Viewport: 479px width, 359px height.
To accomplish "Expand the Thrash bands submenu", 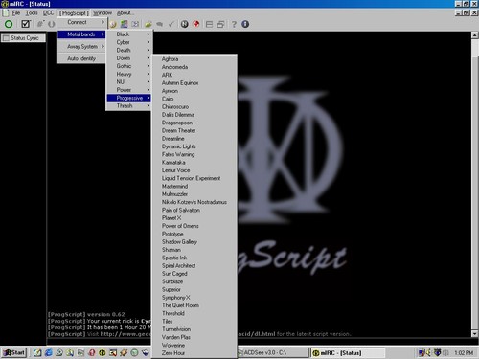I will tap(128, 106).
